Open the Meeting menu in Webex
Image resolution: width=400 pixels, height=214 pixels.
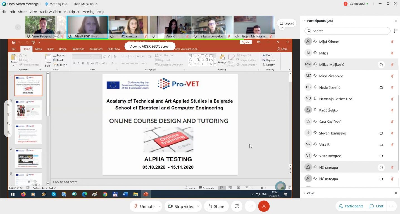tap(88, 12)
